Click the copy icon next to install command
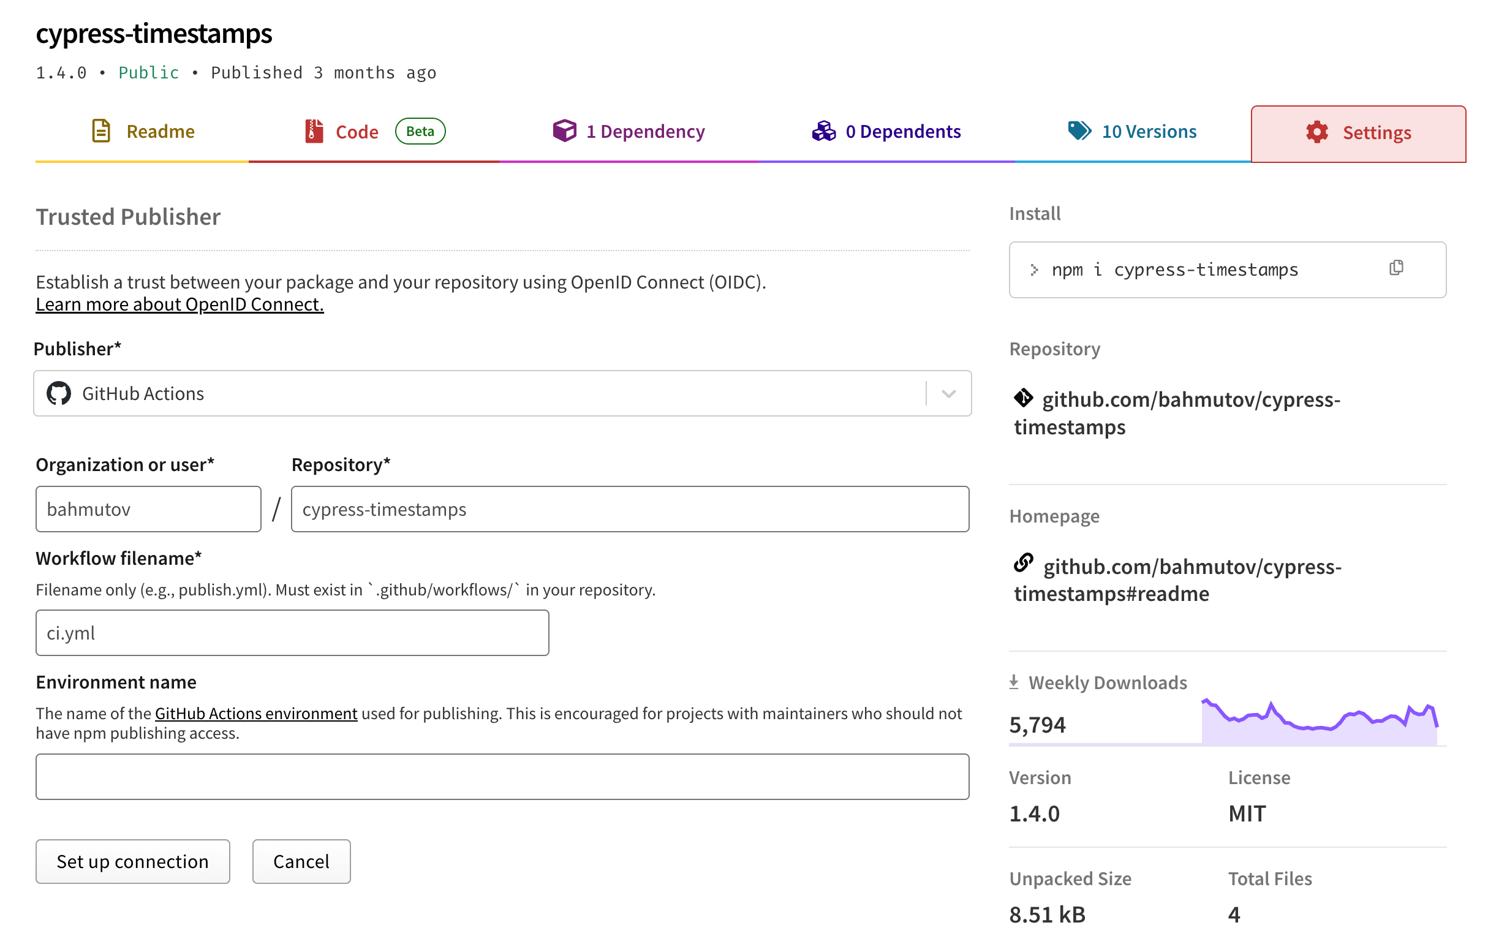The image size is (1507, 936). pyautogui.click(x=1397, y=269)
